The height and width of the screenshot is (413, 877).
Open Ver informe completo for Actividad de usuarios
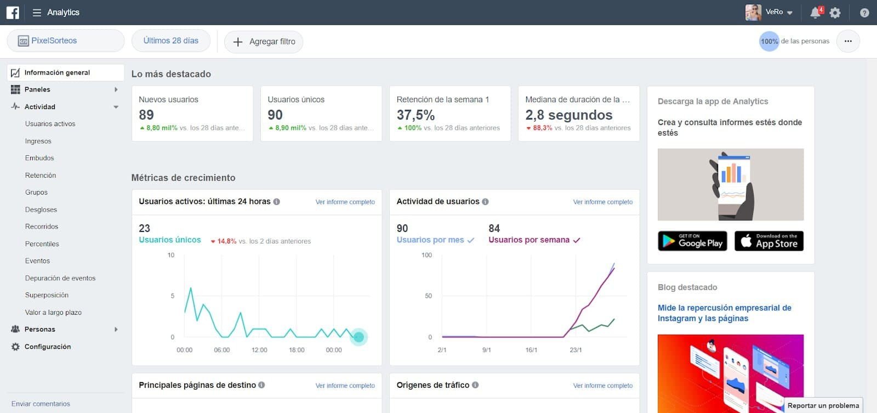[x=603, y=202]
